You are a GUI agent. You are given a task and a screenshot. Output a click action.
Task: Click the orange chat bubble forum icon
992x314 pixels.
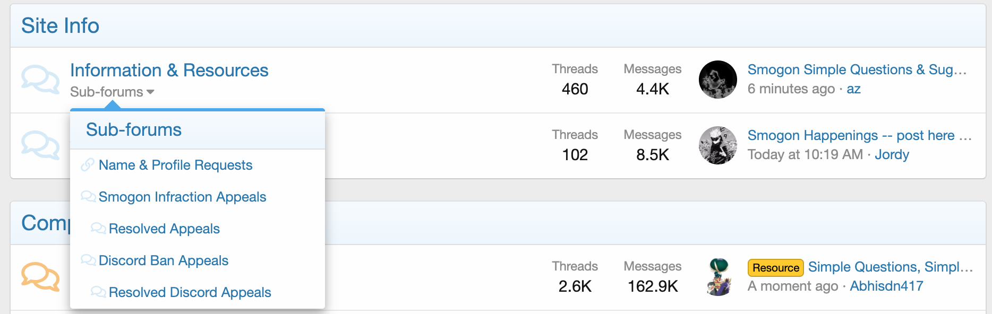click(x=40, y=276)
